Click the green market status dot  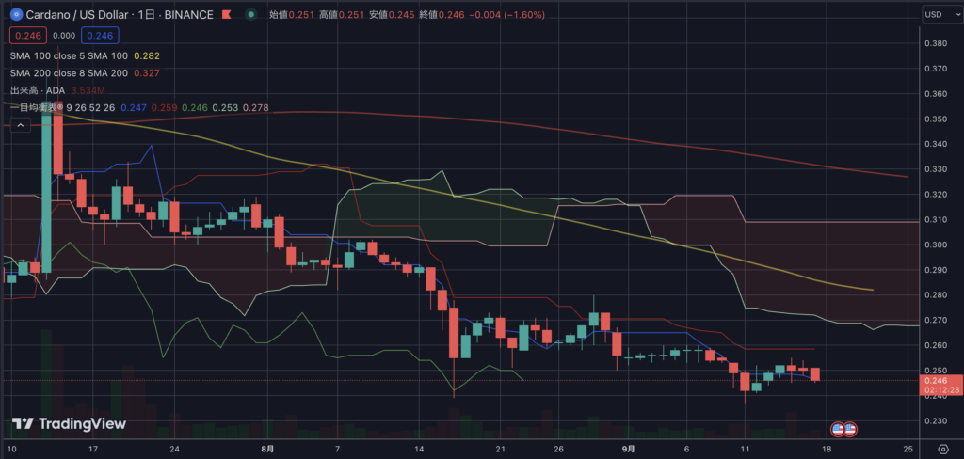249,15
